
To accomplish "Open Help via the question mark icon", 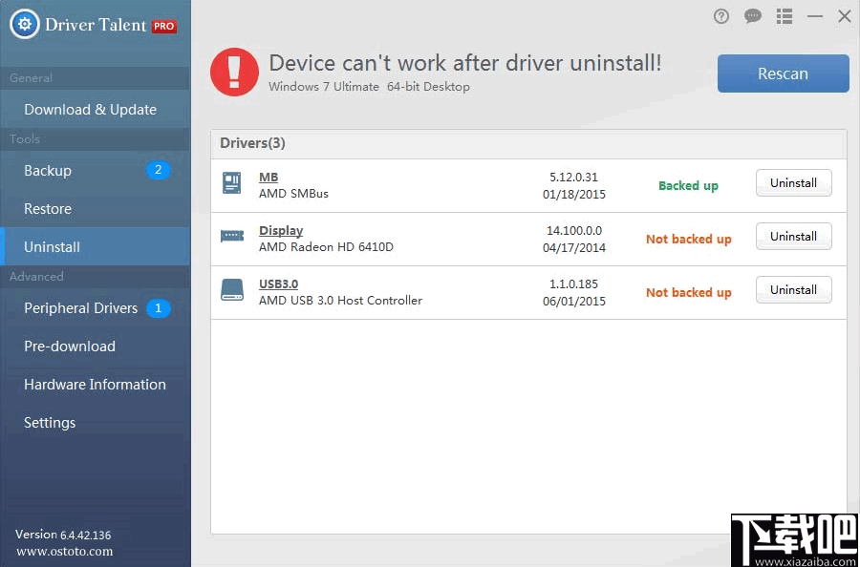I will coord(720,16).
